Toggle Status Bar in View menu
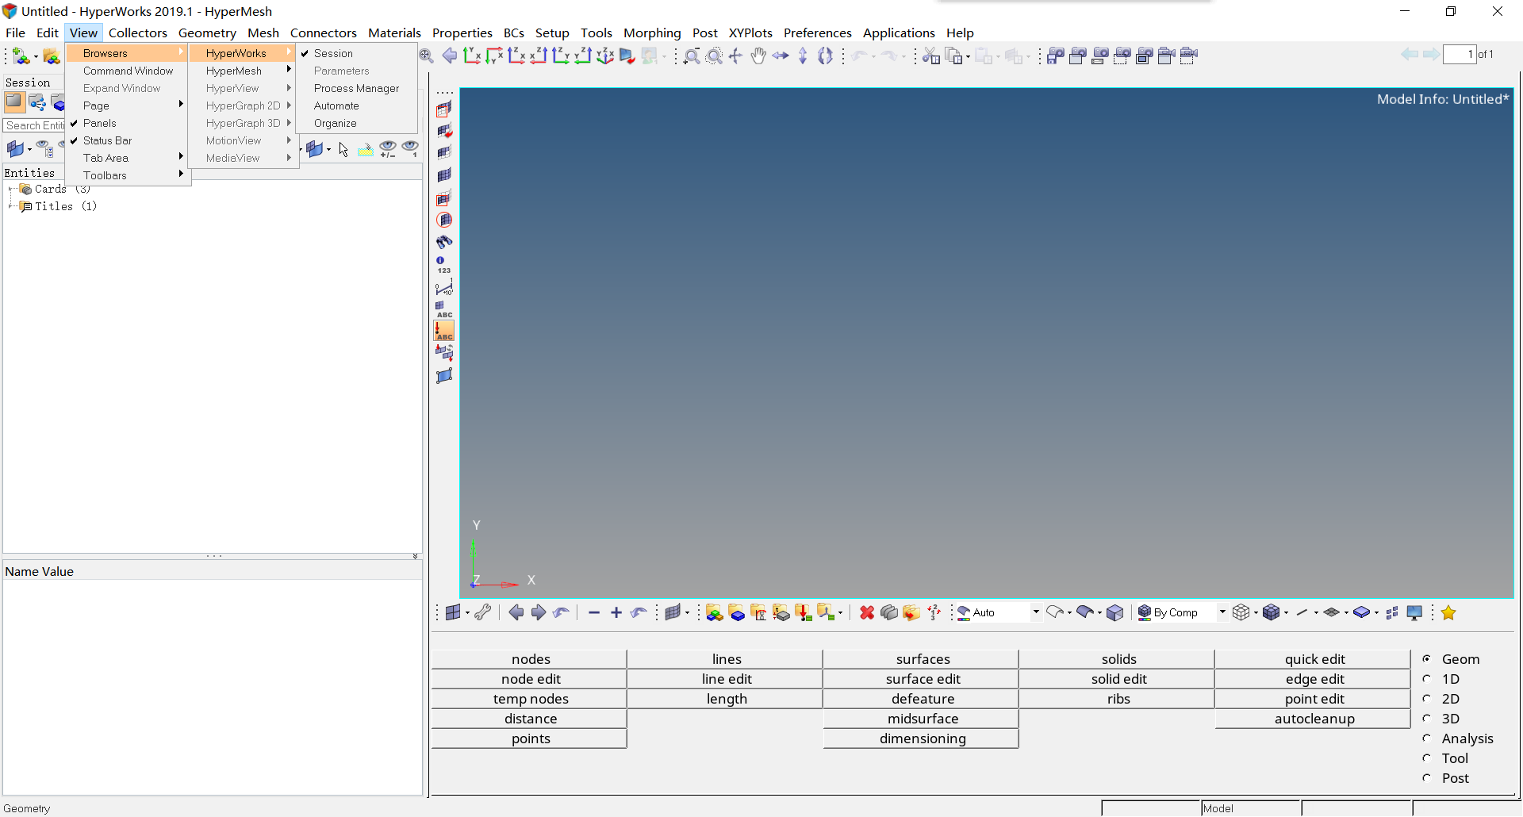This screenshot has width=1523, height=817. (128, 140)
